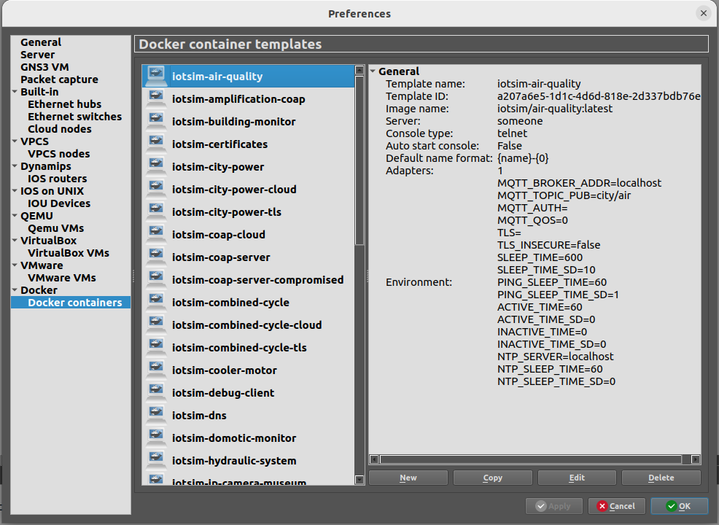
Task: Click the docker icon beside iotsim-coap-cloud
Action: [156, 234]
